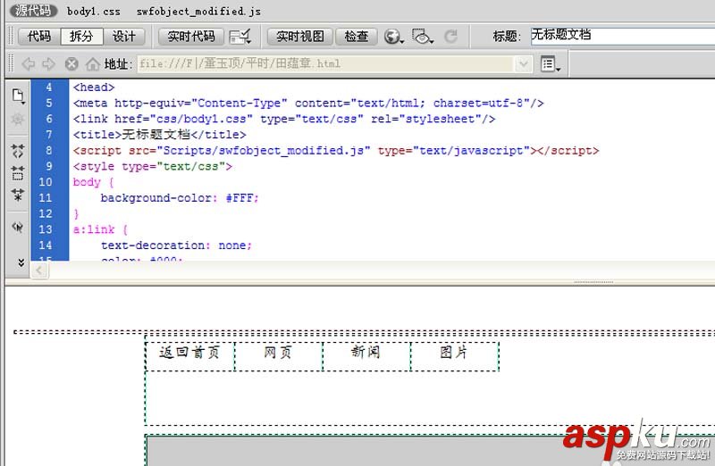Click the collapse selection icon
This screenshot has height=466, width=715.
tap(18, 173)
